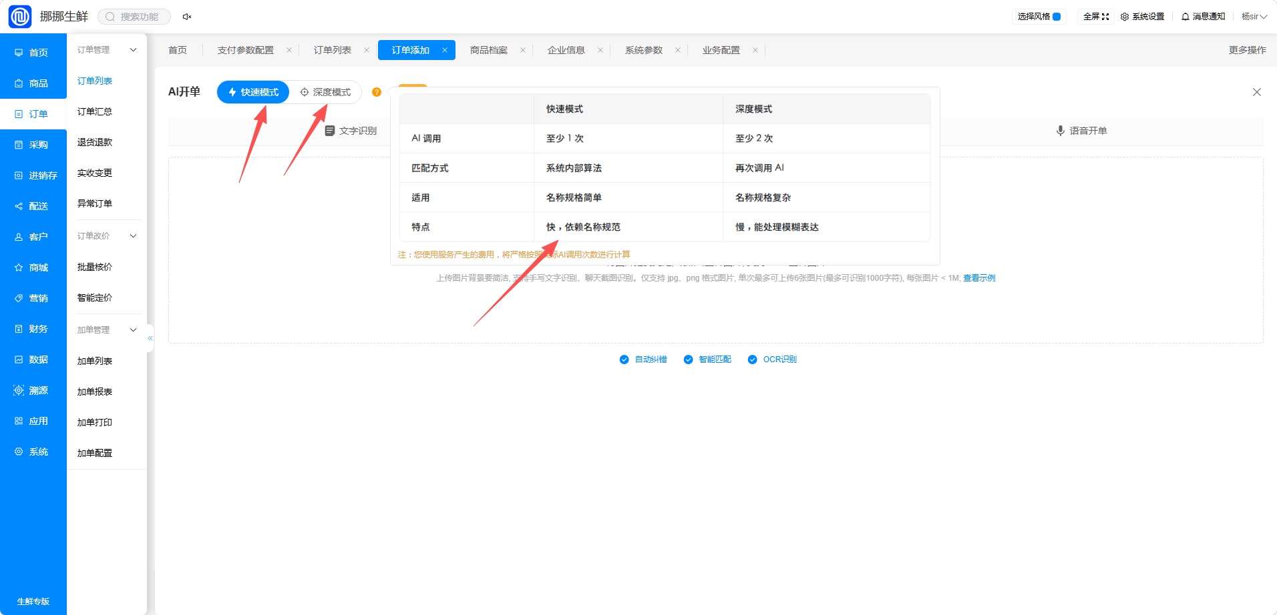Close the AI开单 panel with X
The image size is (1277, 615).
1257,92
